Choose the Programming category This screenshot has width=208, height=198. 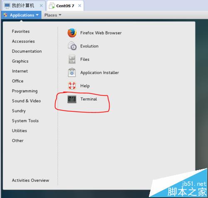(25, 91)
